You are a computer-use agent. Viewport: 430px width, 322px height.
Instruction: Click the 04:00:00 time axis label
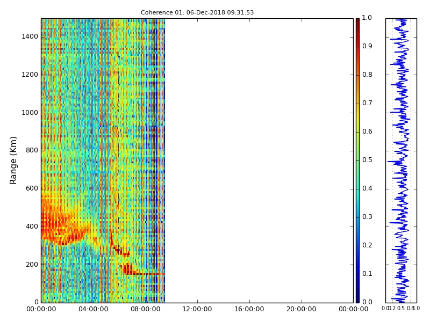coord(93,309)
